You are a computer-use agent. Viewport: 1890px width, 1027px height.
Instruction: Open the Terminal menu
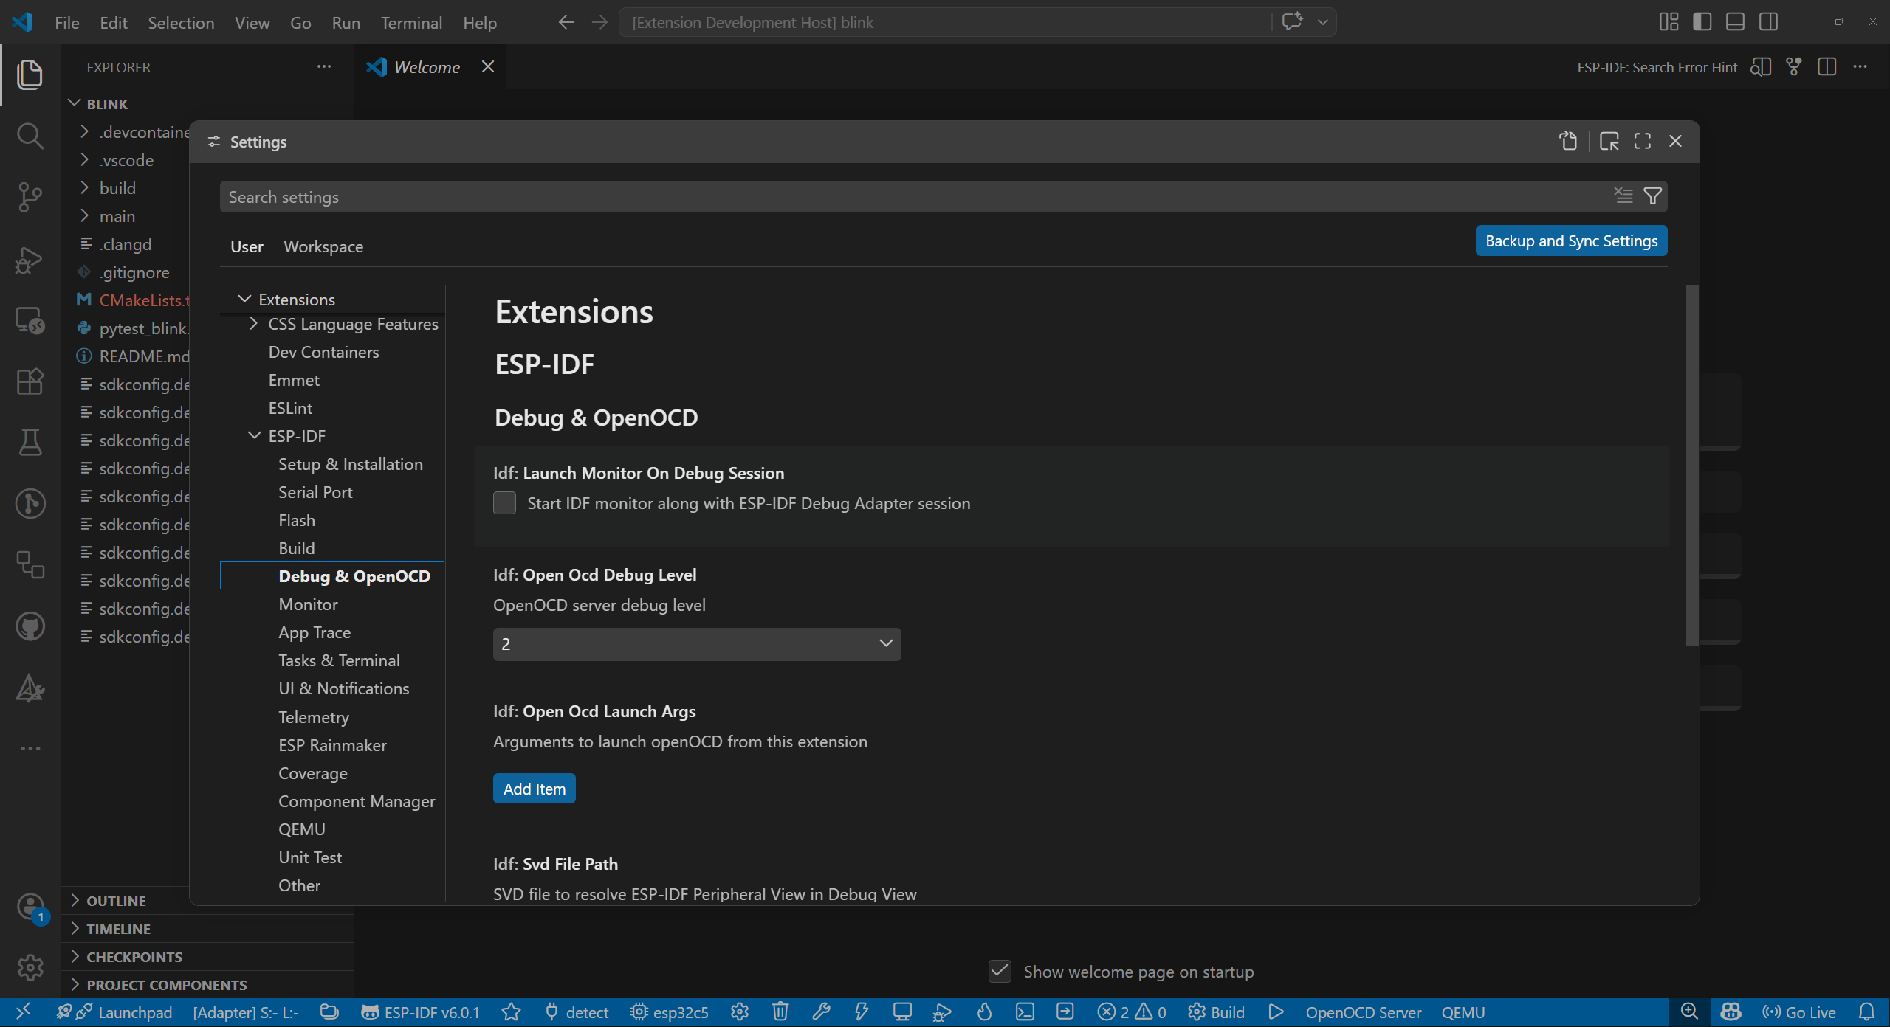point(411,23)
